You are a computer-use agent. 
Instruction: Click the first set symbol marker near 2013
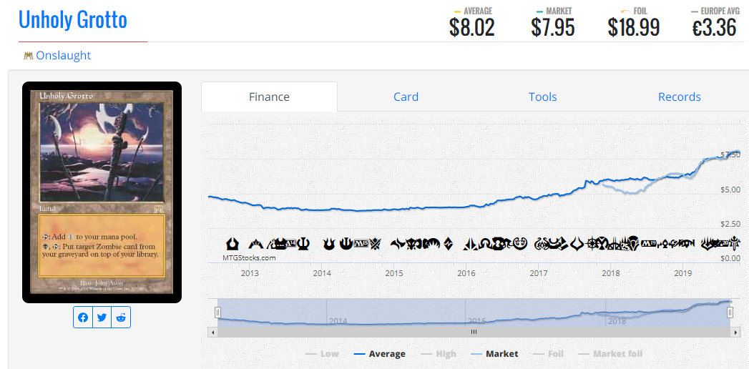click(232, 245)
